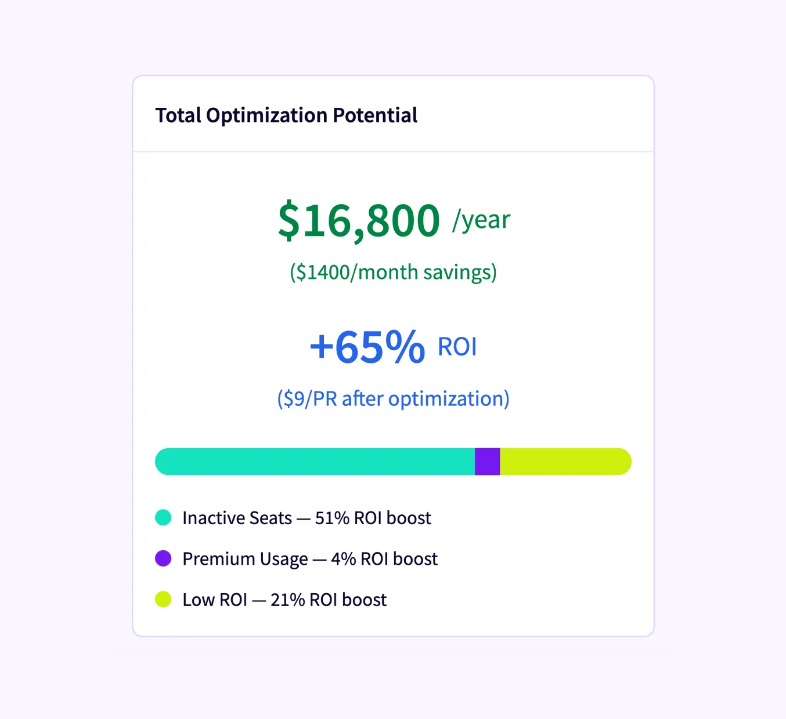Select the lime-yellow segment of the progress bar
Viewport: 786px width, 719px height.
[x=565, y=462]
